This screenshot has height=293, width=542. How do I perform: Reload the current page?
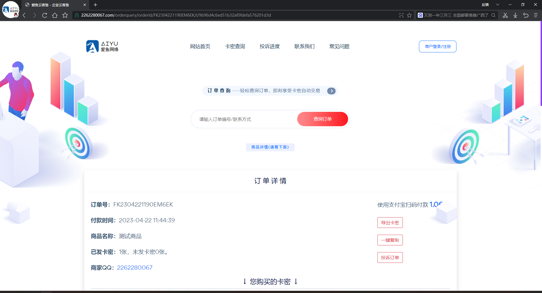(x=45, y=15)
